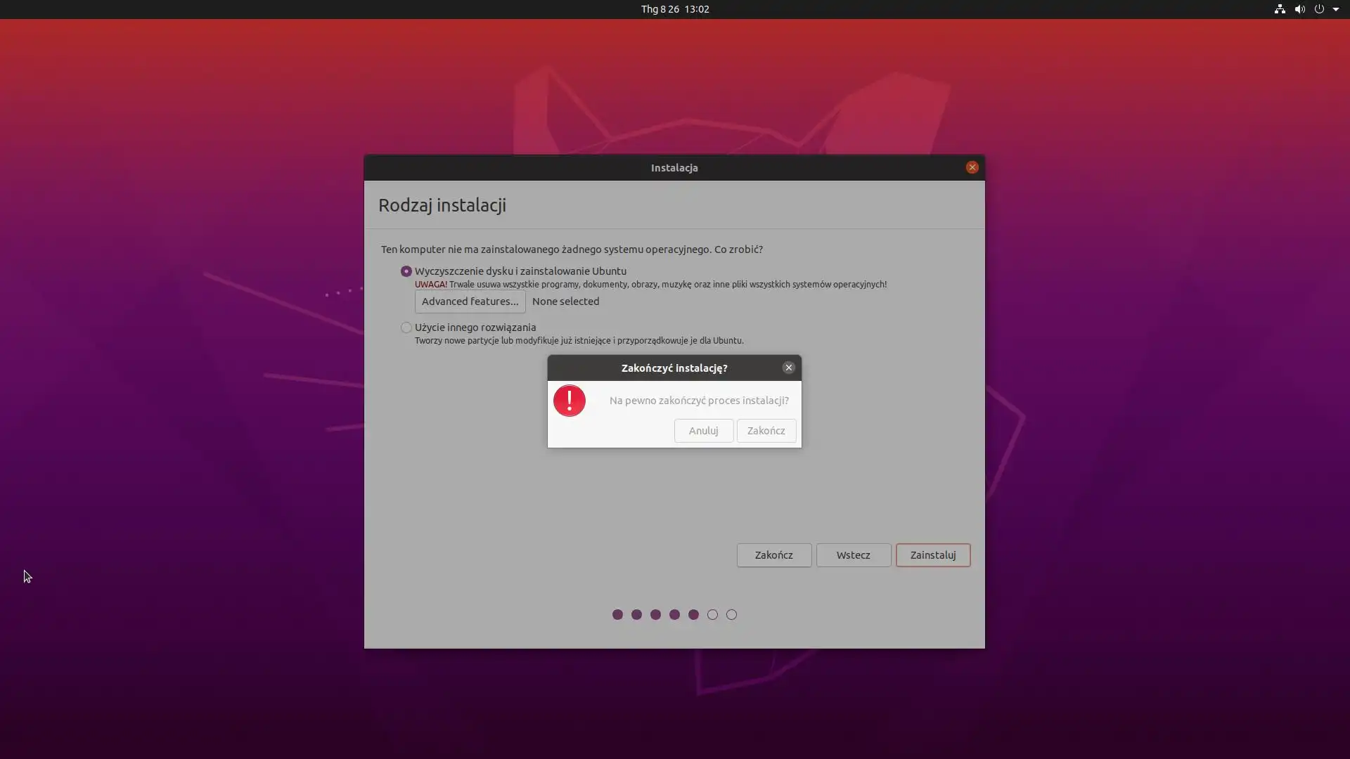Click the first filled progress dot

click(617, 615)
